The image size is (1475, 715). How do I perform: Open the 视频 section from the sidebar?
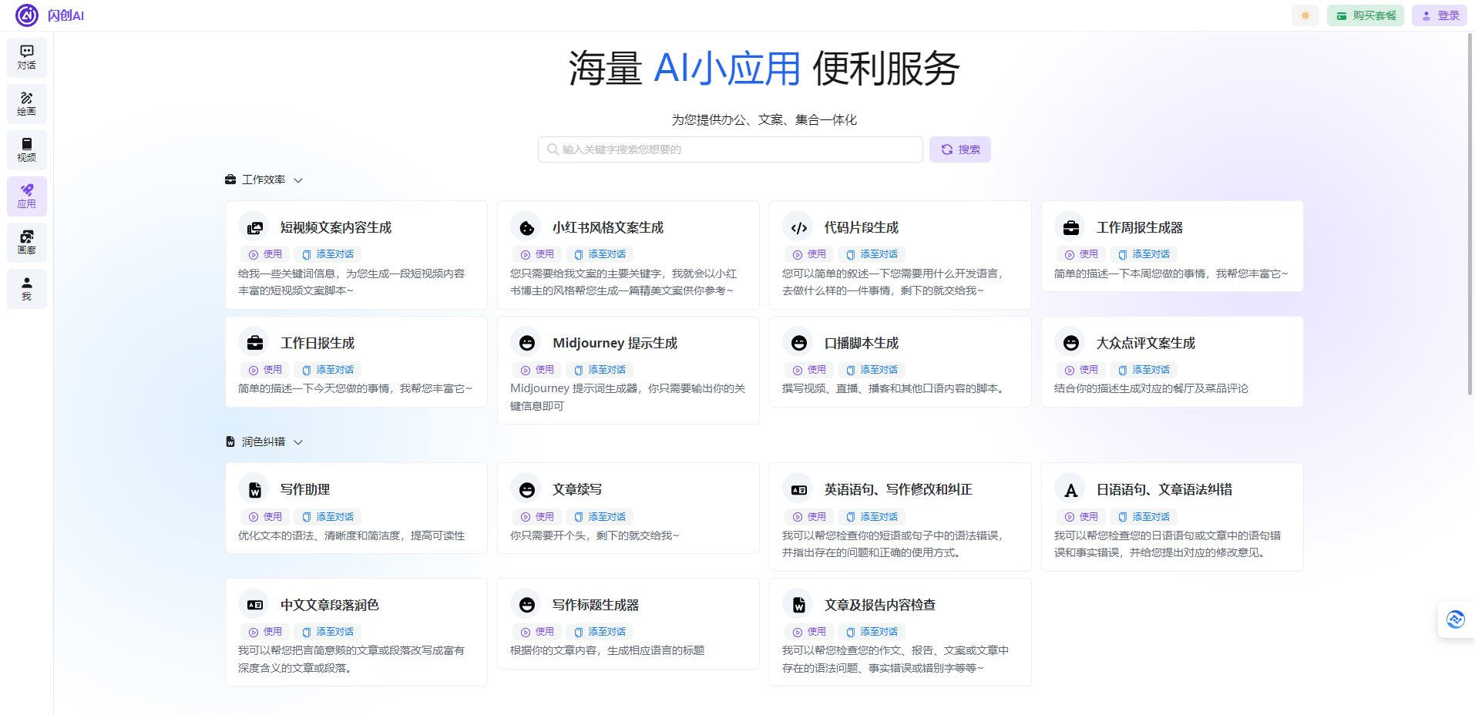[x=26, y=149]
